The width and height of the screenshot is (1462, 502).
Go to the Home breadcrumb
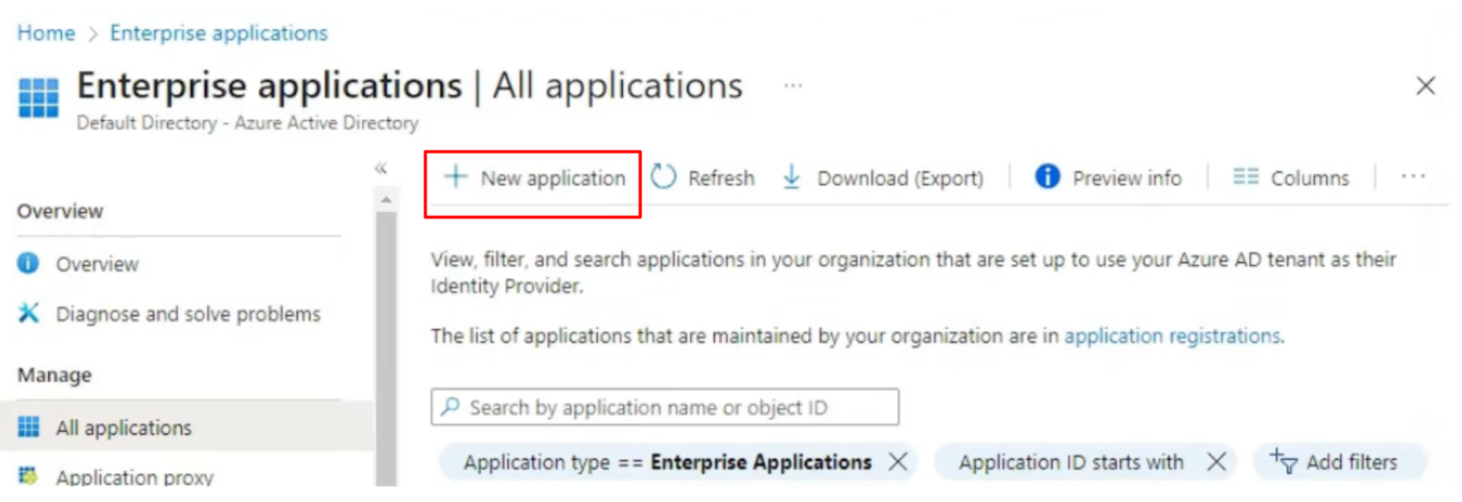(x=46, y=33)
